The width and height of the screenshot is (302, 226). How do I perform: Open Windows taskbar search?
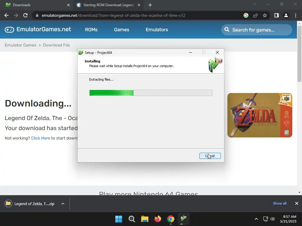132,219
